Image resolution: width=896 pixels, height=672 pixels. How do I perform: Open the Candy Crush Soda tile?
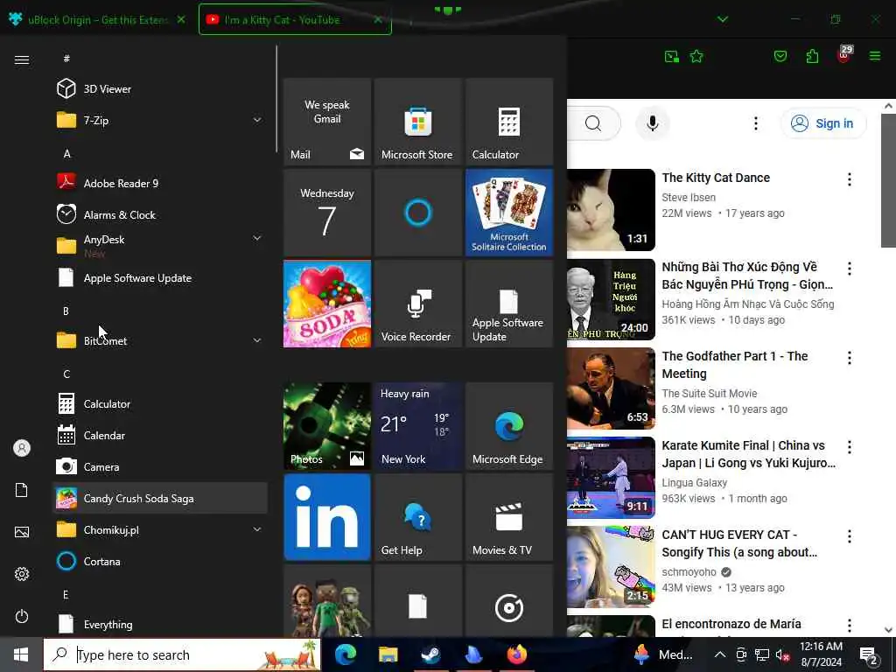[327, 304]
